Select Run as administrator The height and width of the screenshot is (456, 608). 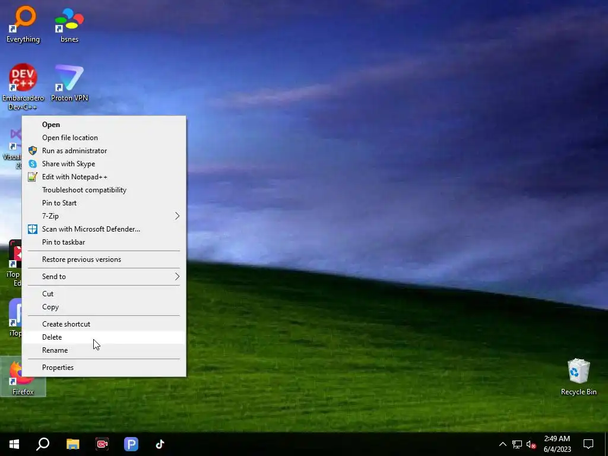104,151
